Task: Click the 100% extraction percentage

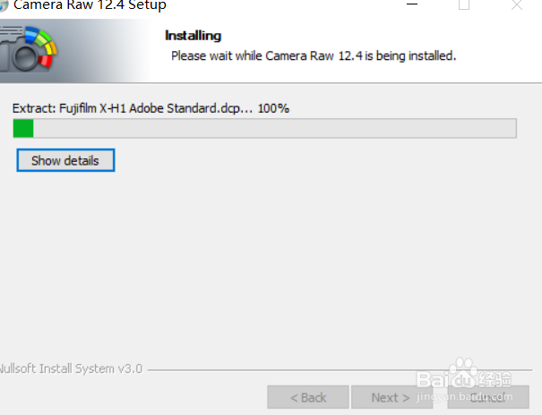Action: point(273,108)
